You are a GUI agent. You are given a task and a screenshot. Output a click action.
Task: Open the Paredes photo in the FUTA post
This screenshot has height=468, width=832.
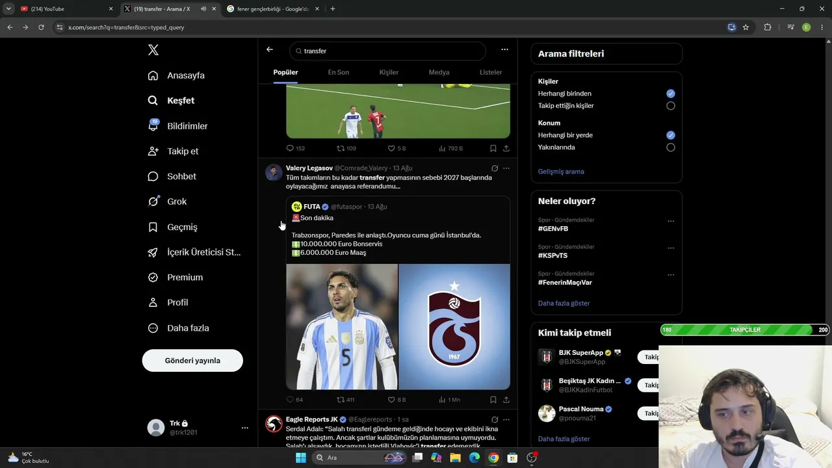coord(342,326)
